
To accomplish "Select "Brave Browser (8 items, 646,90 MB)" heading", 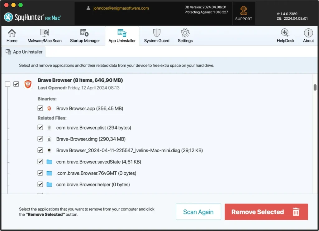I will click(80, 80).
